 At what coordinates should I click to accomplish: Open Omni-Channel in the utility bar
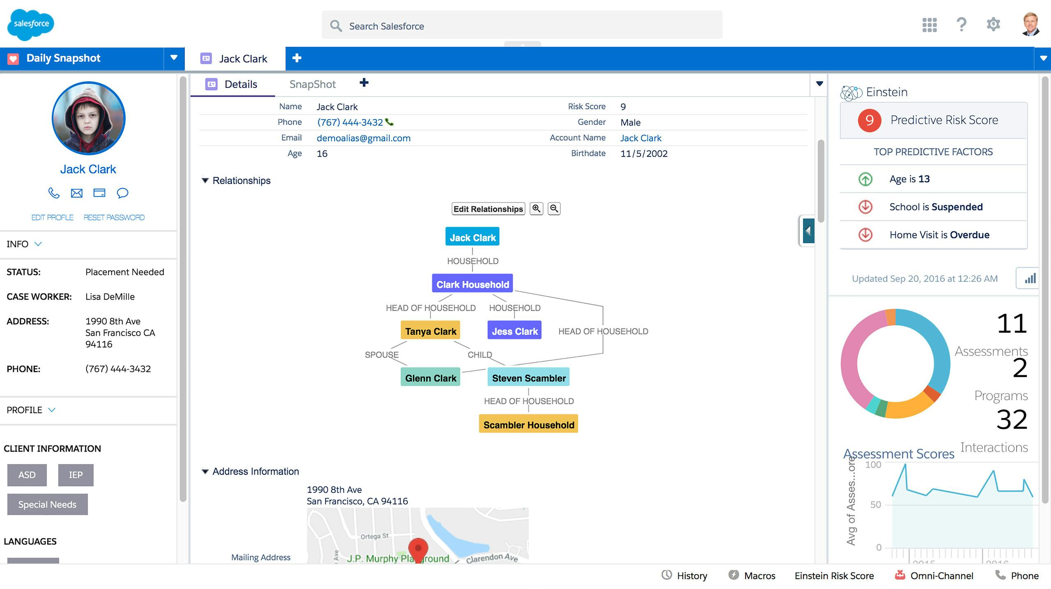pos(934,576)
